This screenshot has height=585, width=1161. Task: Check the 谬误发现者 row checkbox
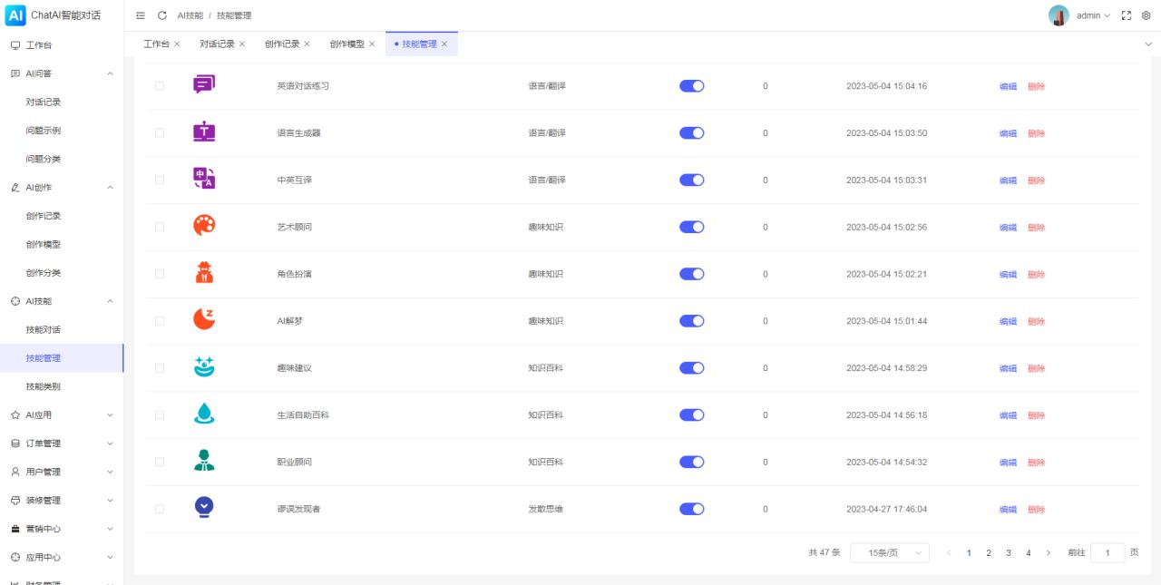160,509
